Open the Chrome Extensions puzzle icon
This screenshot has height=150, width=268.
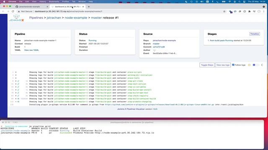(250, 11)
